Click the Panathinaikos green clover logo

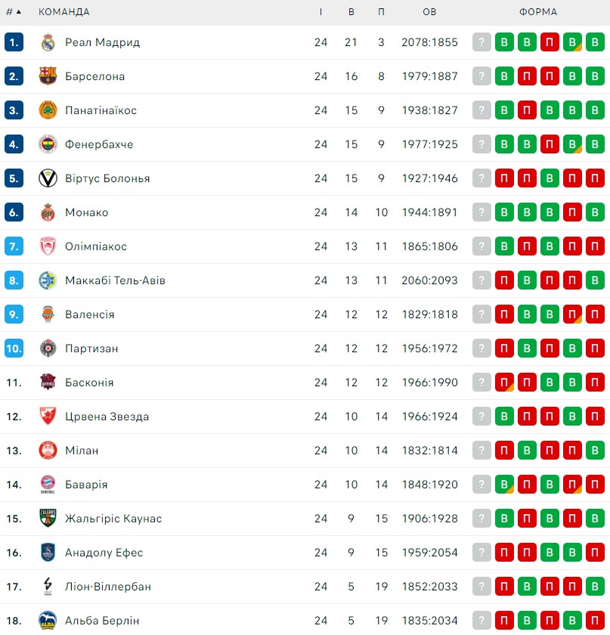coord(48,110)
